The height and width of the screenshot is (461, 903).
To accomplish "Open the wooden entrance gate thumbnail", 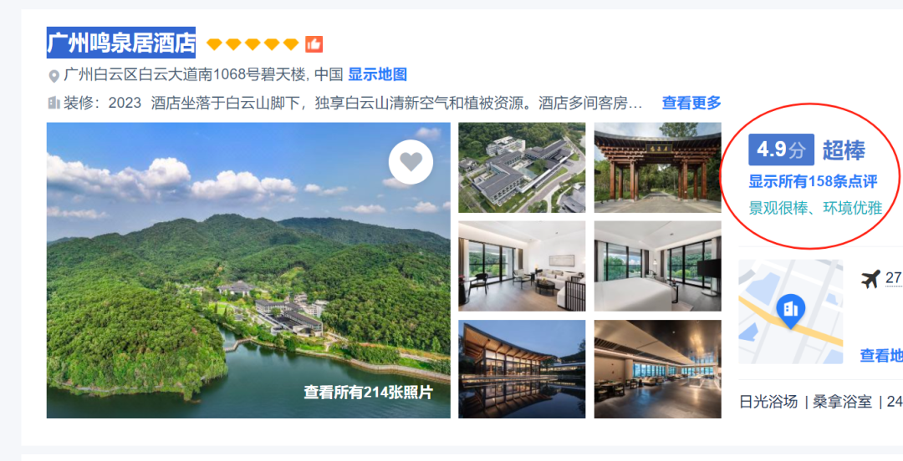I will [x=658, y=168].
